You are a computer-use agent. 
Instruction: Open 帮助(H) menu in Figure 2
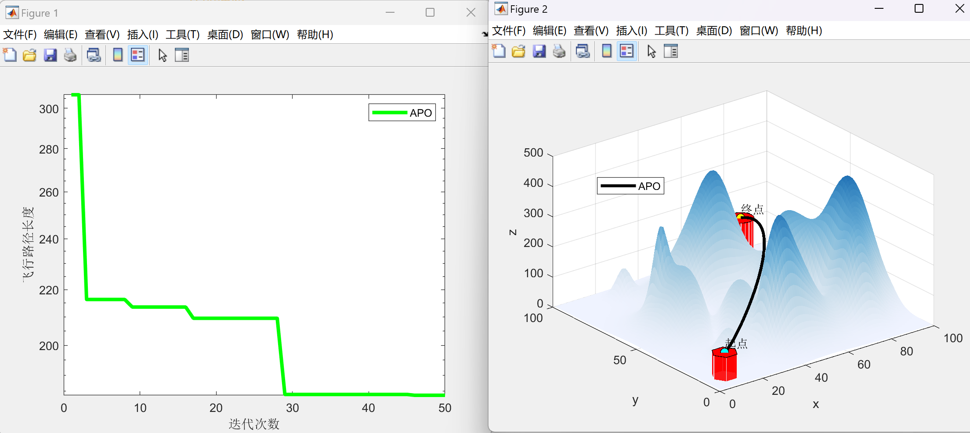tap(804, 31)
